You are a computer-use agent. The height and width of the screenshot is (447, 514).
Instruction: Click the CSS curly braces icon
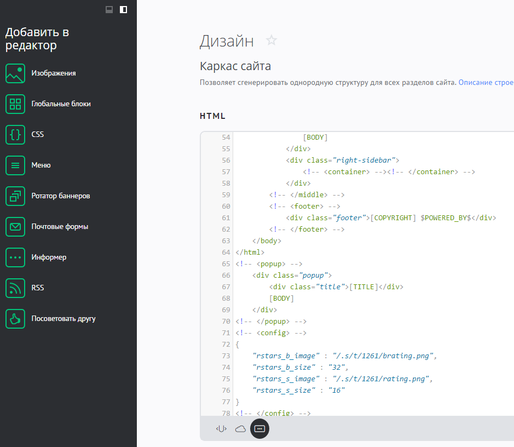[15, 135]
